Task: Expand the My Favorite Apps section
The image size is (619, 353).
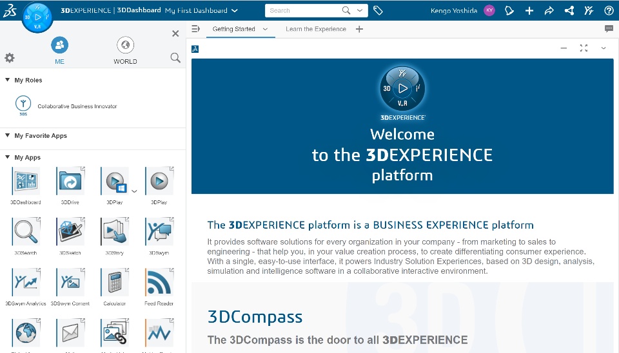Action: point(8,135)
